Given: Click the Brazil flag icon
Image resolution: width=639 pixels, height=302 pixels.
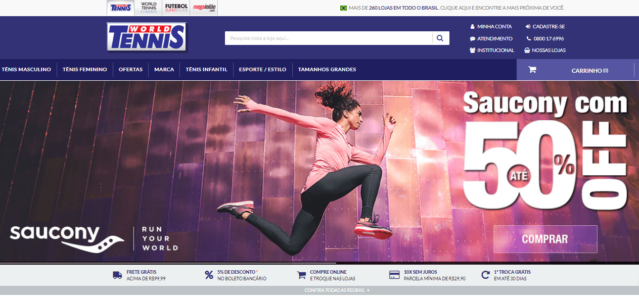Looking at the screenshot, I should 343,8.
